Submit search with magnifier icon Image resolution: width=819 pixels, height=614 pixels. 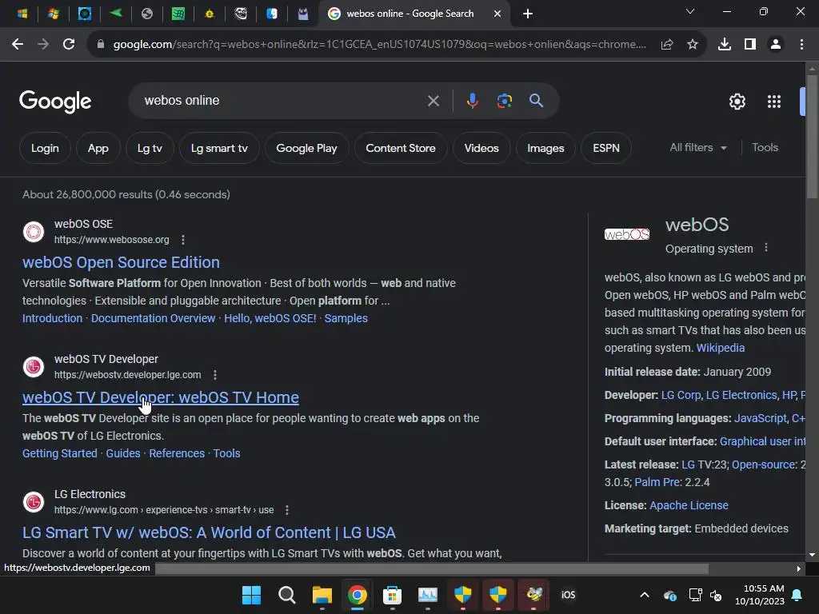click(x=537, y=100)
